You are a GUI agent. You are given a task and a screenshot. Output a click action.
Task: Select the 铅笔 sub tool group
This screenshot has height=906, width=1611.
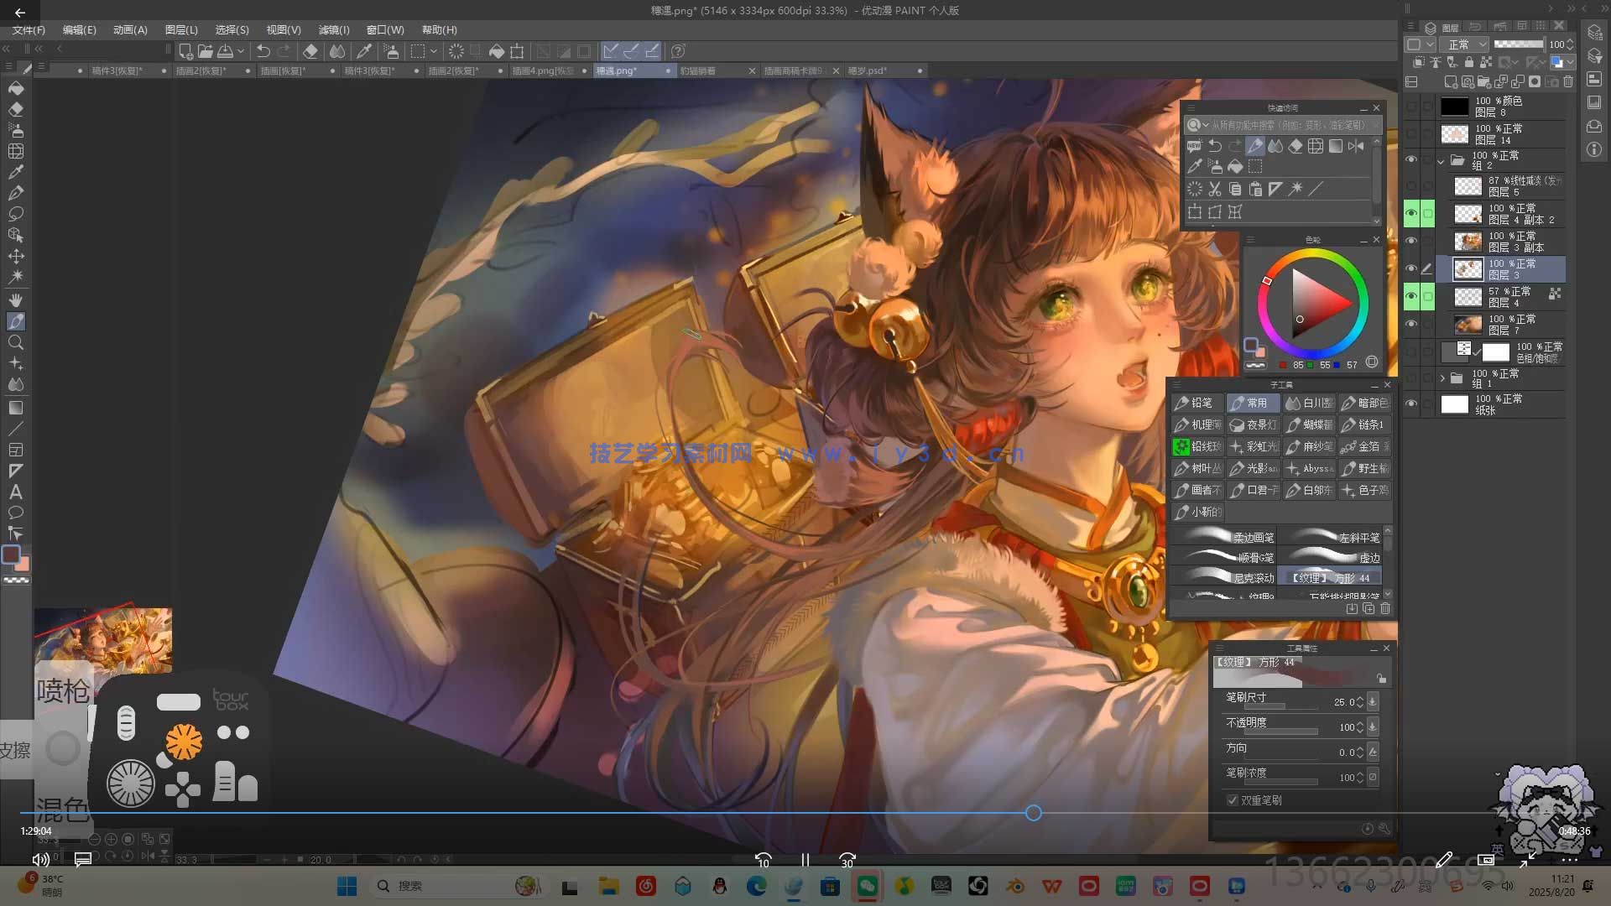click(x=1197, y=404)
